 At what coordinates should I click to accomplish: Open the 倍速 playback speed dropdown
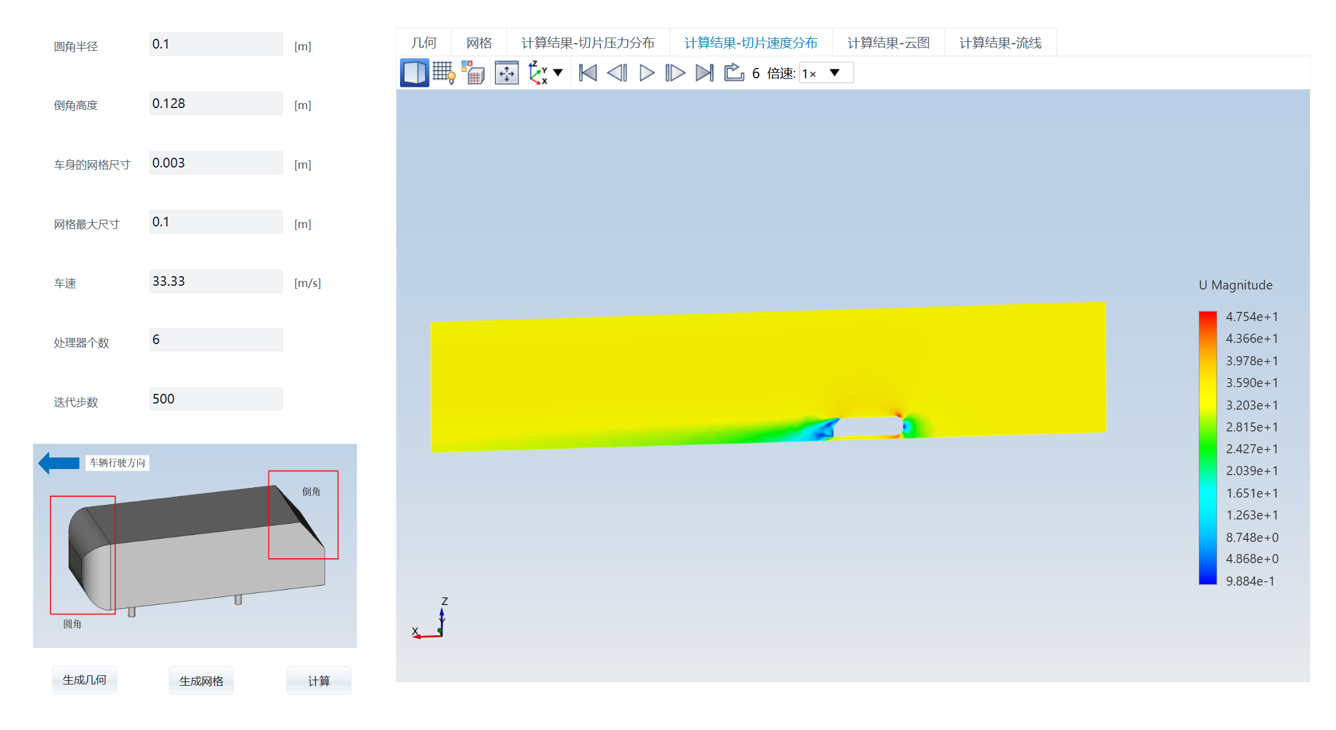coord(826,73)
